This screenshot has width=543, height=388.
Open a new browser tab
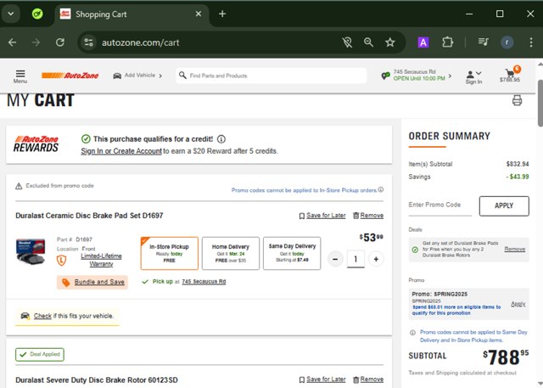[222, 14]
